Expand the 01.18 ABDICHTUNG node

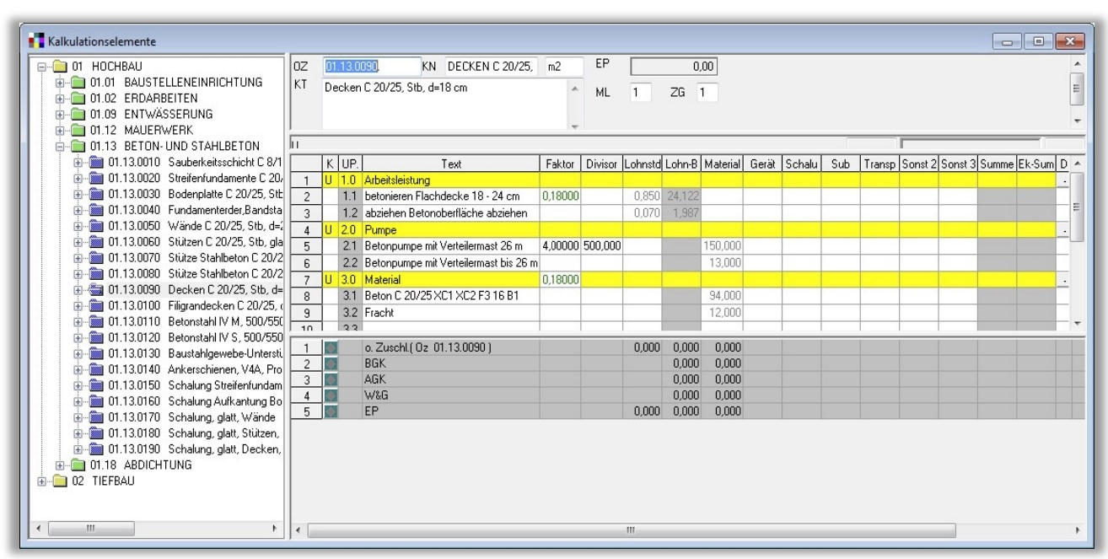(x=61, y=465)
